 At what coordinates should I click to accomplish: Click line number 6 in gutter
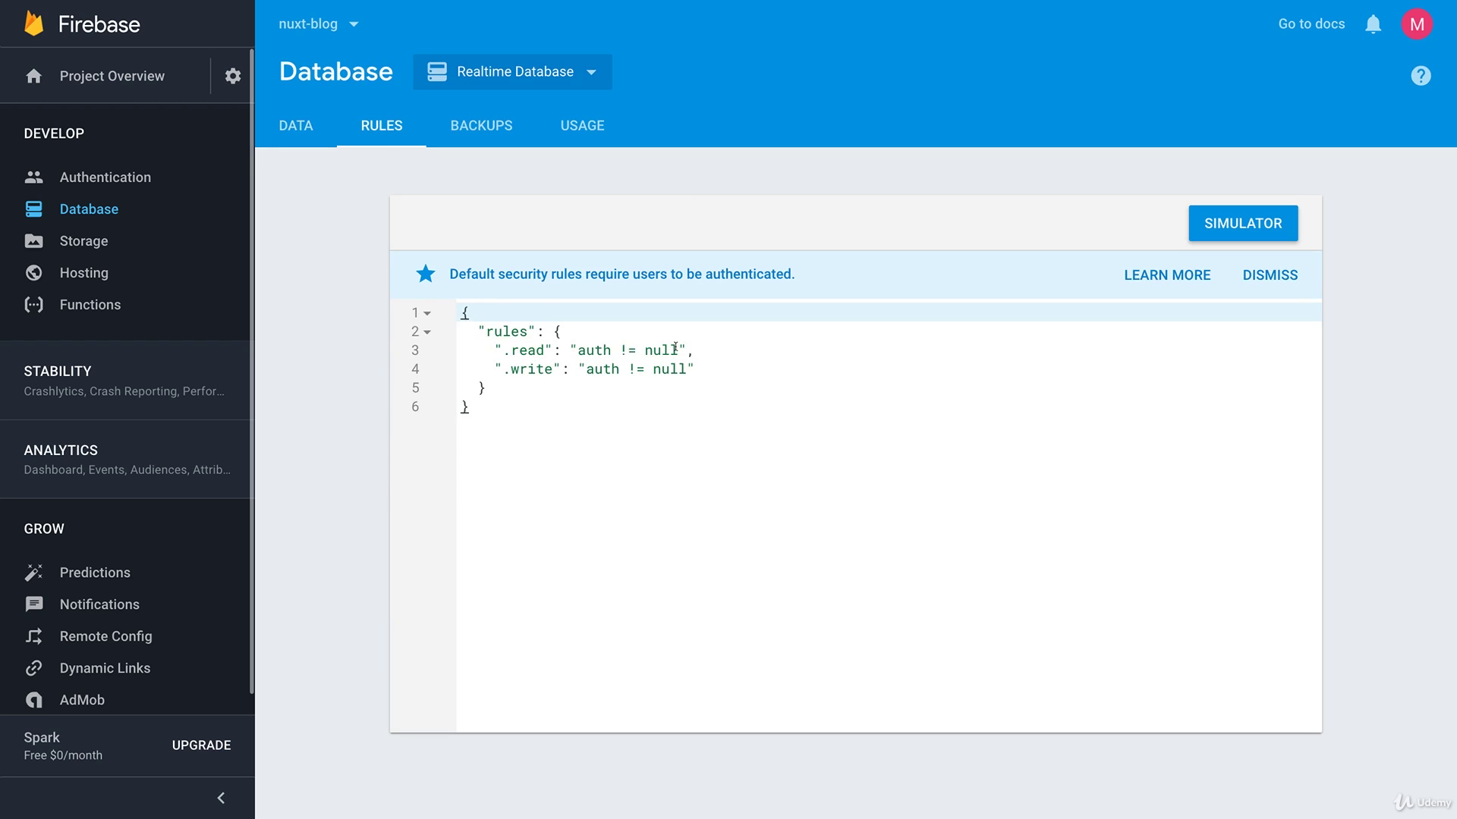point(415,407)
